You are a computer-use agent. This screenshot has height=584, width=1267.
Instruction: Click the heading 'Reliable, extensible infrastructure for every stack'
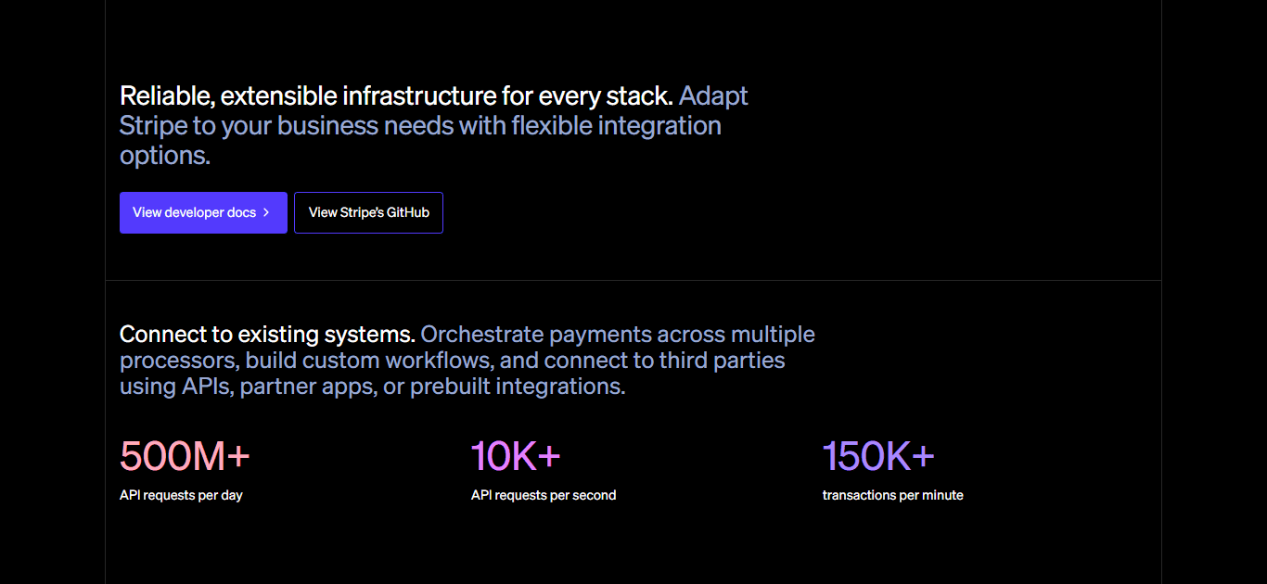[396, 96]
